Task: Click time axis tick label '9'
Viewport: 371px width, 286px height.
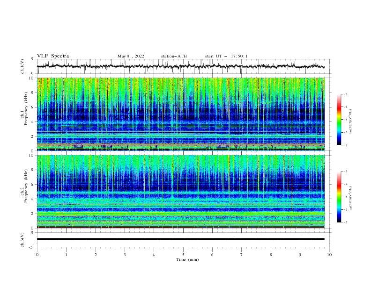Action: pos(300,255)
